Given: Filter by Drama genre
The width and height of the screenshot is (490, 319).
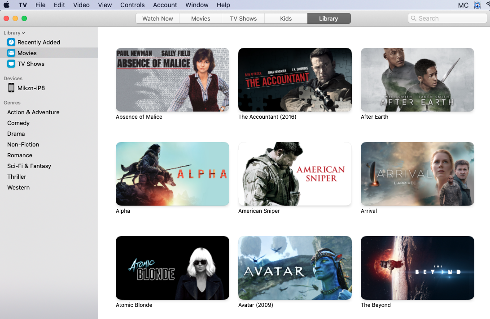Looking at the screenshot, I should [16, 134].
